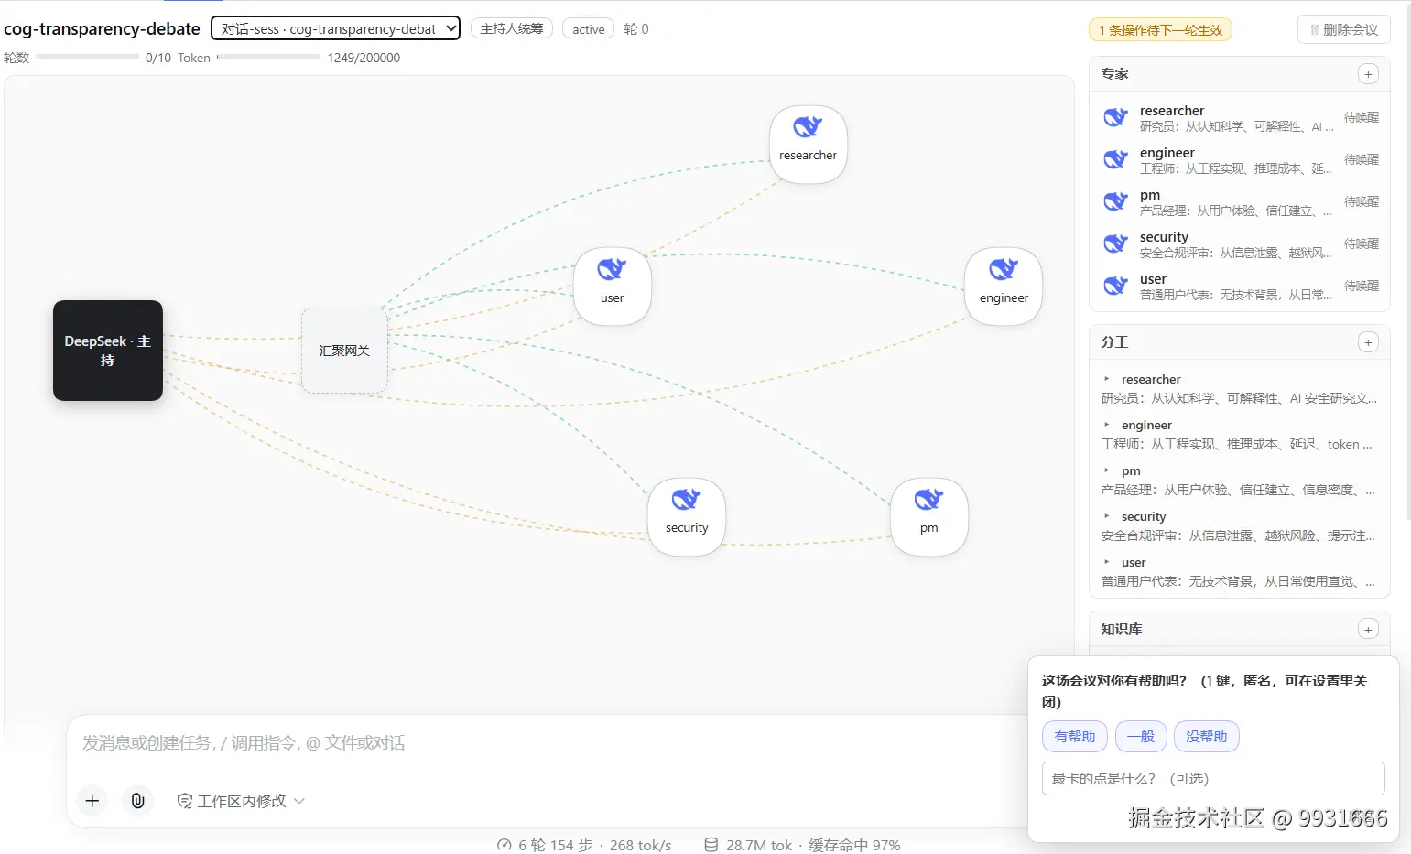This screenshot has height=854, width=1411.
Task: Click 有帮助 feedback button
Action: point(1075,737)
